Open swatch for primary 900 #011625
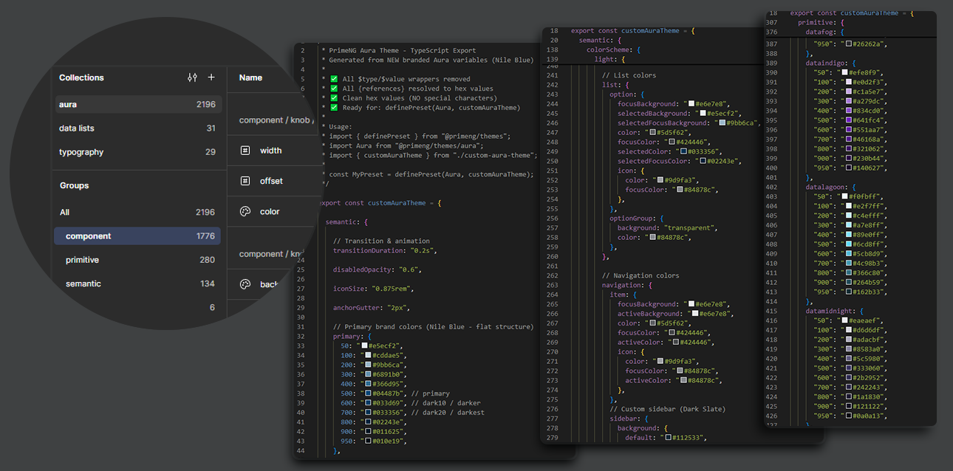This screenshot has width=953, height=471. 368,431
